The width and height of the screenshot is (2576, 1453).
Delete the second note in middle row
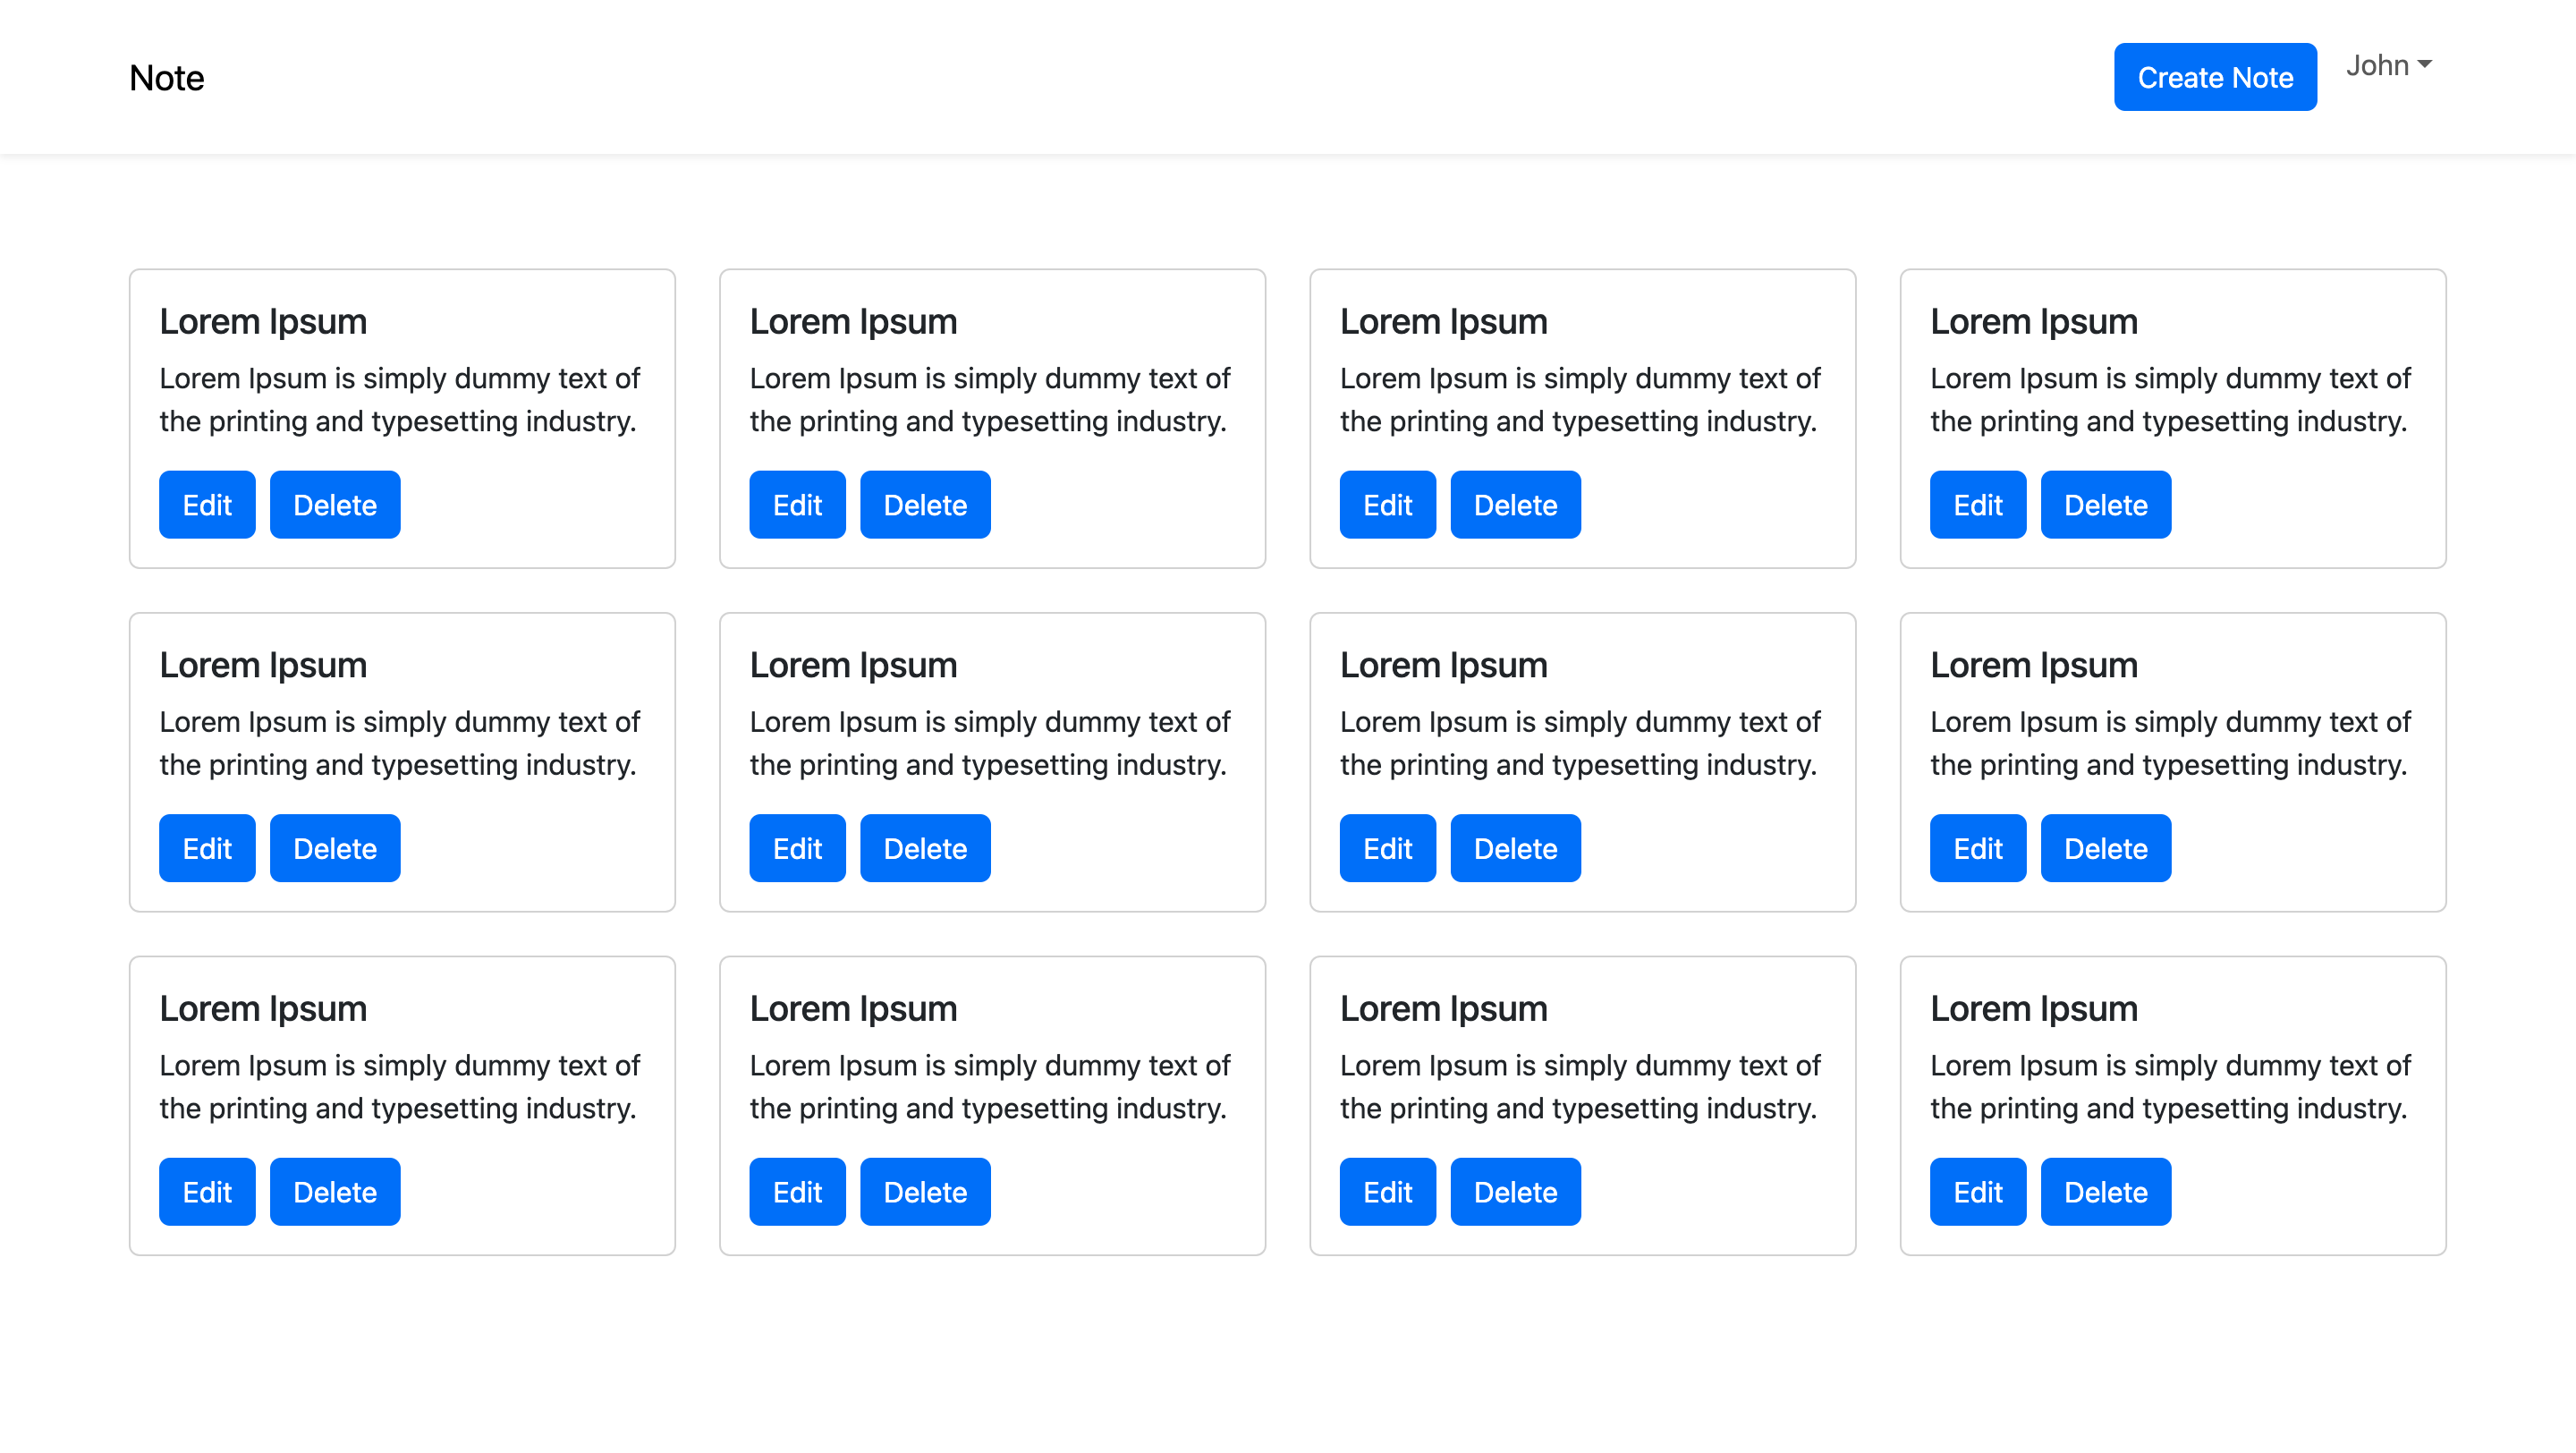[x=925, y=848]
